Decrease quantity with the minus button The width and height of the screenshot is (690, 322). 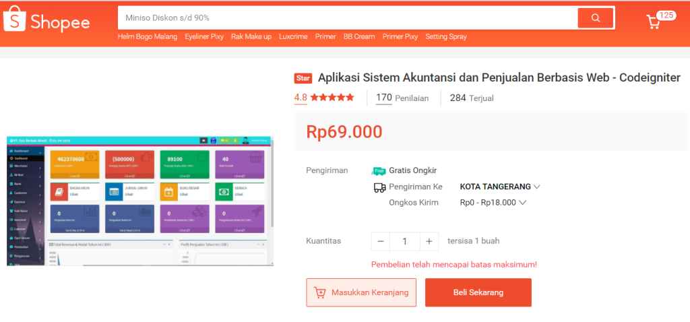(381, 241)
